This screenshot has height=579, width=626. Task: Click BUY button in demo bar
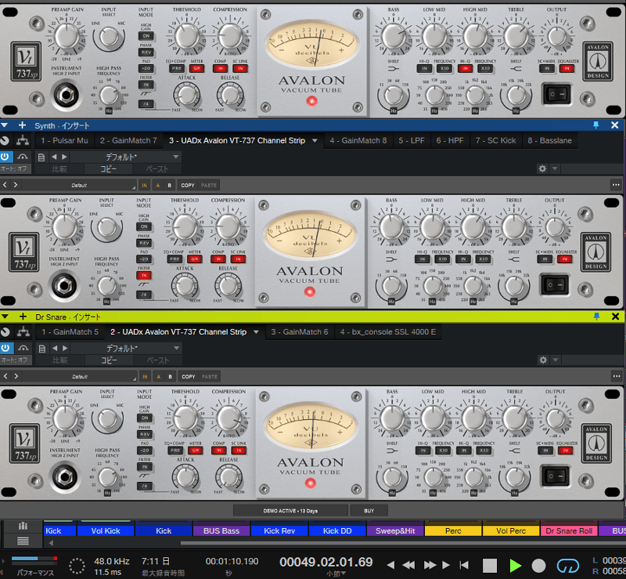[x=369, y=511]
